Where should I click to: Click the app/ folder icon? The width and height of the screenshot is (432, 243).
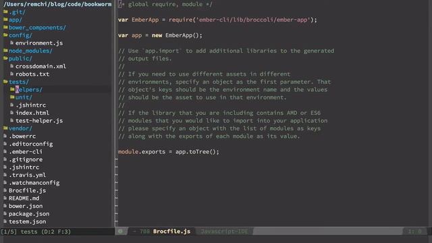tap(5, 20)
